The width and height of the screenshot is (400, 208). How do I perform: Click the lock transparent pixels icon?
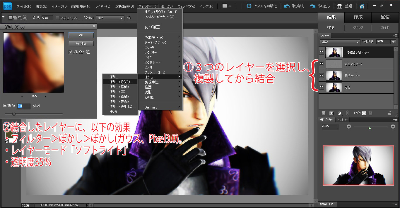coord(364,113)
